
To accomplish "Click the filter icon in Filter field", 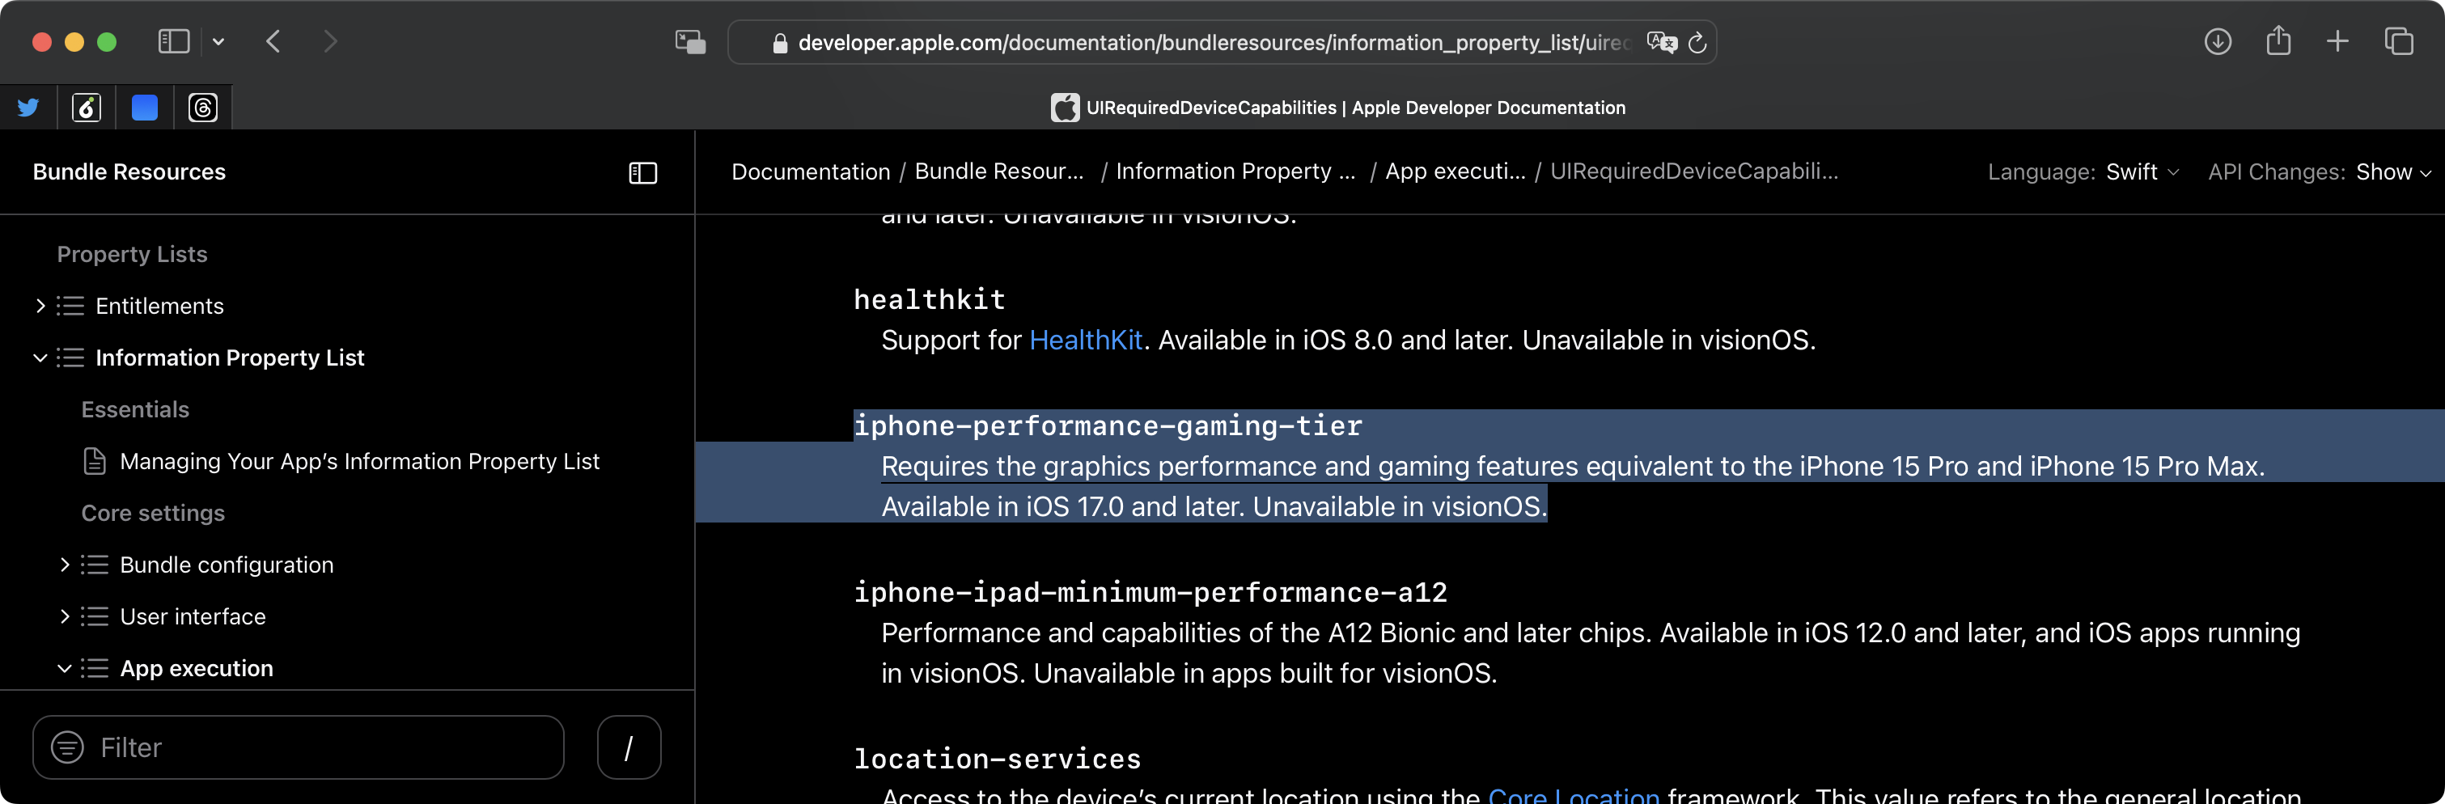I will click(67, 748).
